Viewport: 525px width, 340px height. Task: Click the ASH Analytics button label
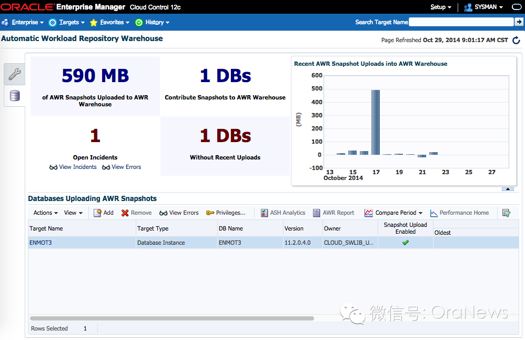288,213
